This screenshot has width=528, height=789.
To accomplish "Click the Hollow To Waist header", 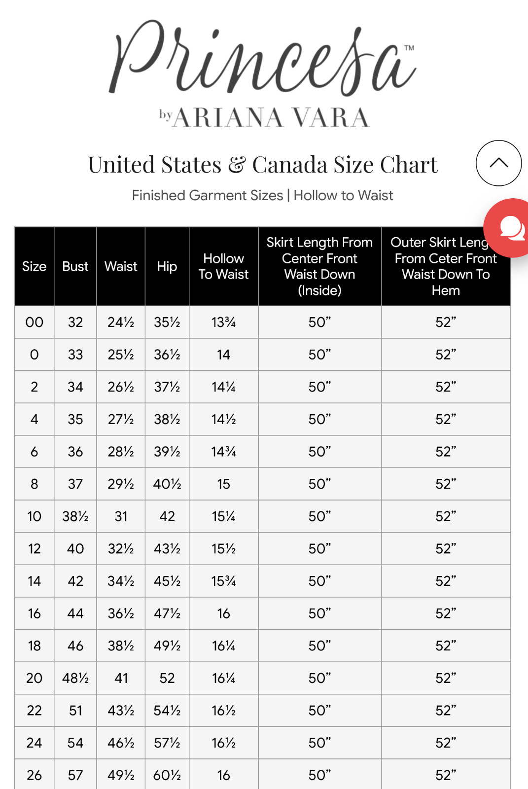I will pyautogui.click(x=223, y=266).
